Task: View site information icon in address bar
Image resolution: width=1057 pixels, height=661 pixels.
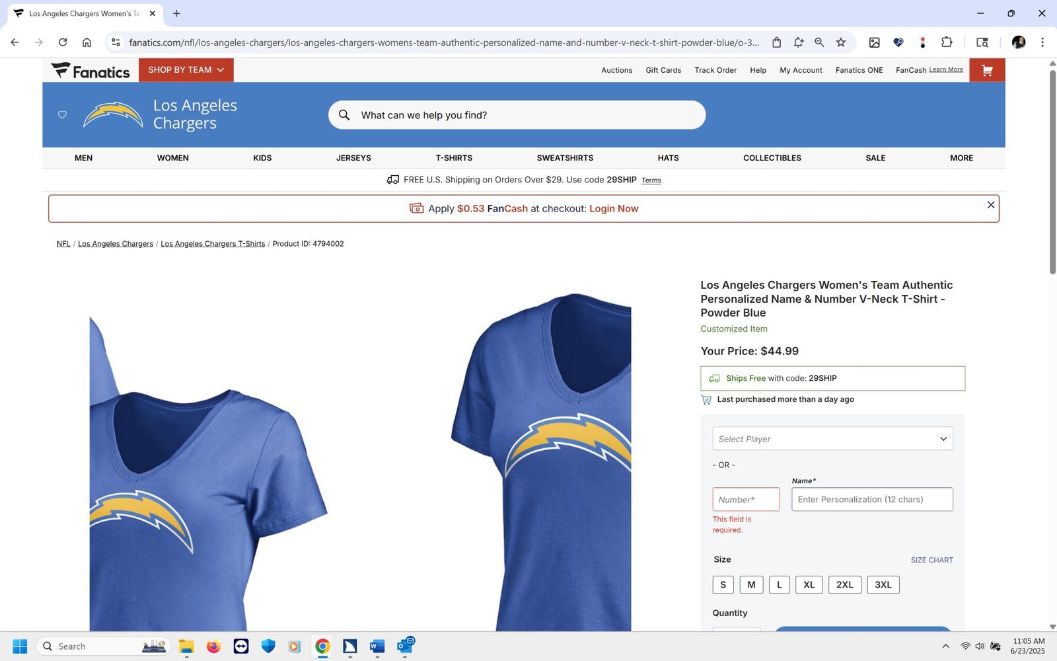Action: click(116, 42)
